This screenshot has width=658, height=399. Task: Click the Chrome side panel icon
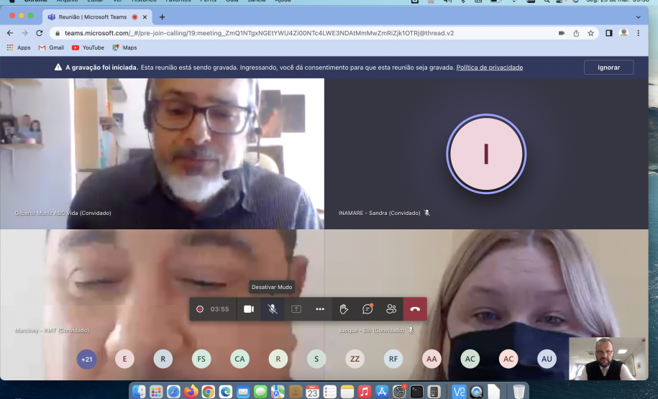[x=608, y=33]
